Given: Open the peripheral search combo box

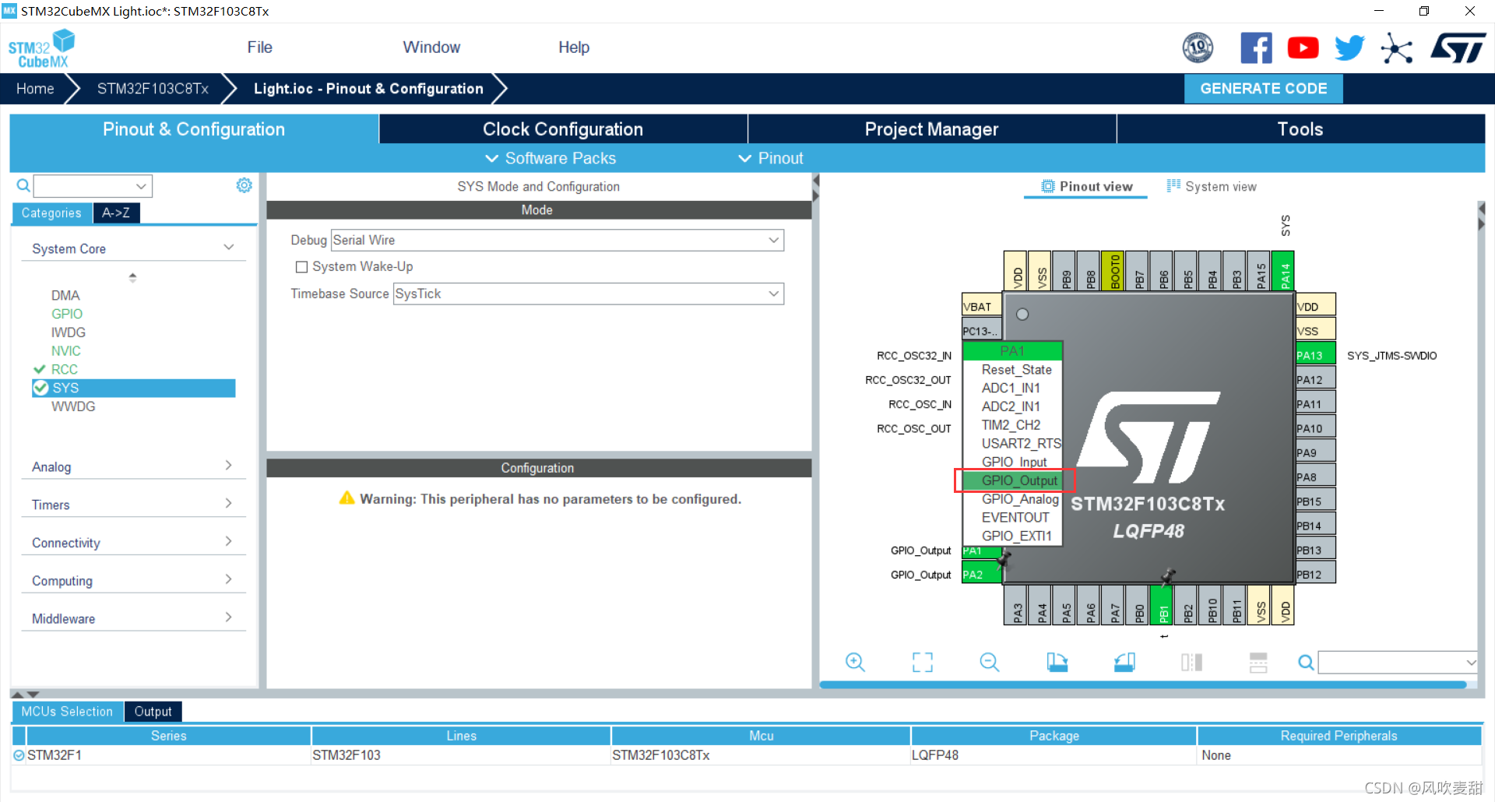Looking at the screenshot, I should click(93, 185).
